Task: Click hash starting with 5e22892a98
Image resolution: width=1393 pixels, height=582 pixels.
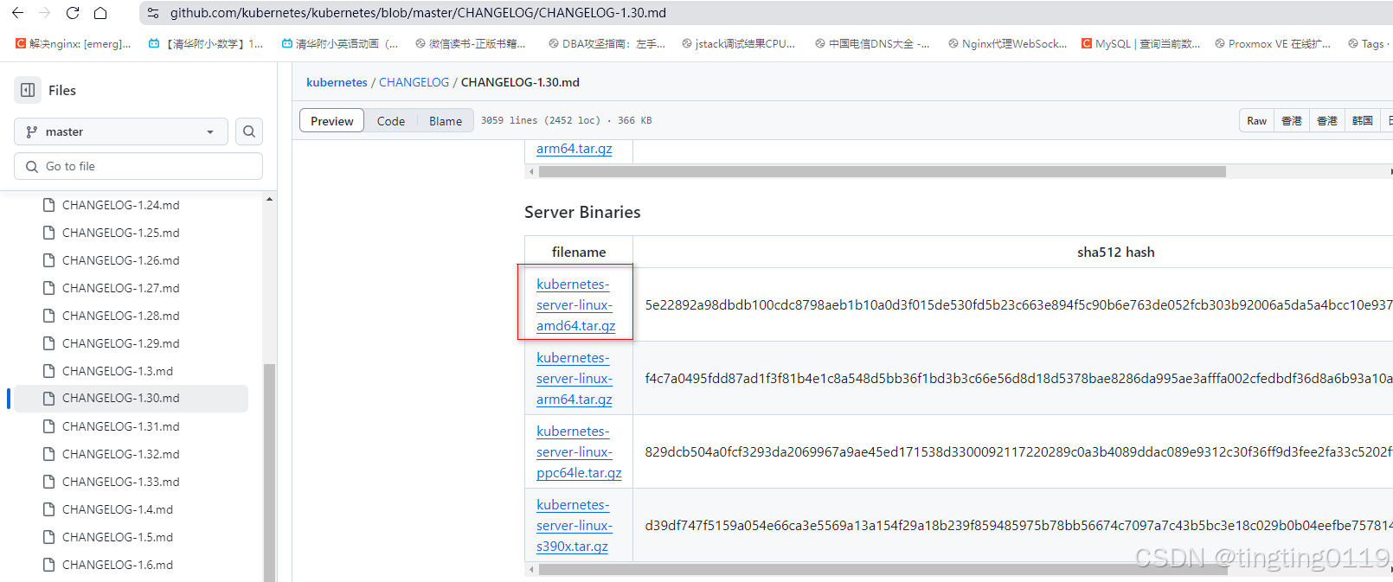Action: [1018, 304]
